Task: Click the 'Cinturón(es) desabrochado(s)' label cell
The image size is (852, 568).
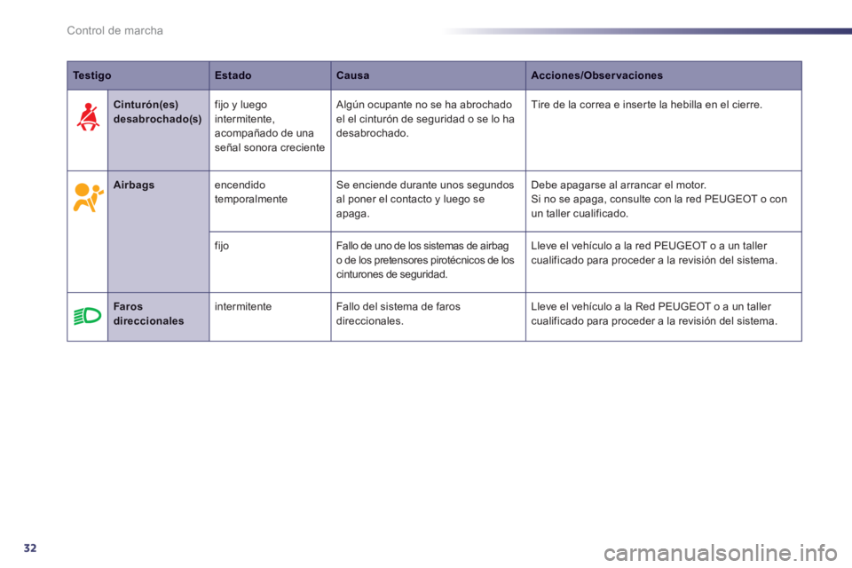Action: [x=158, y=130]
